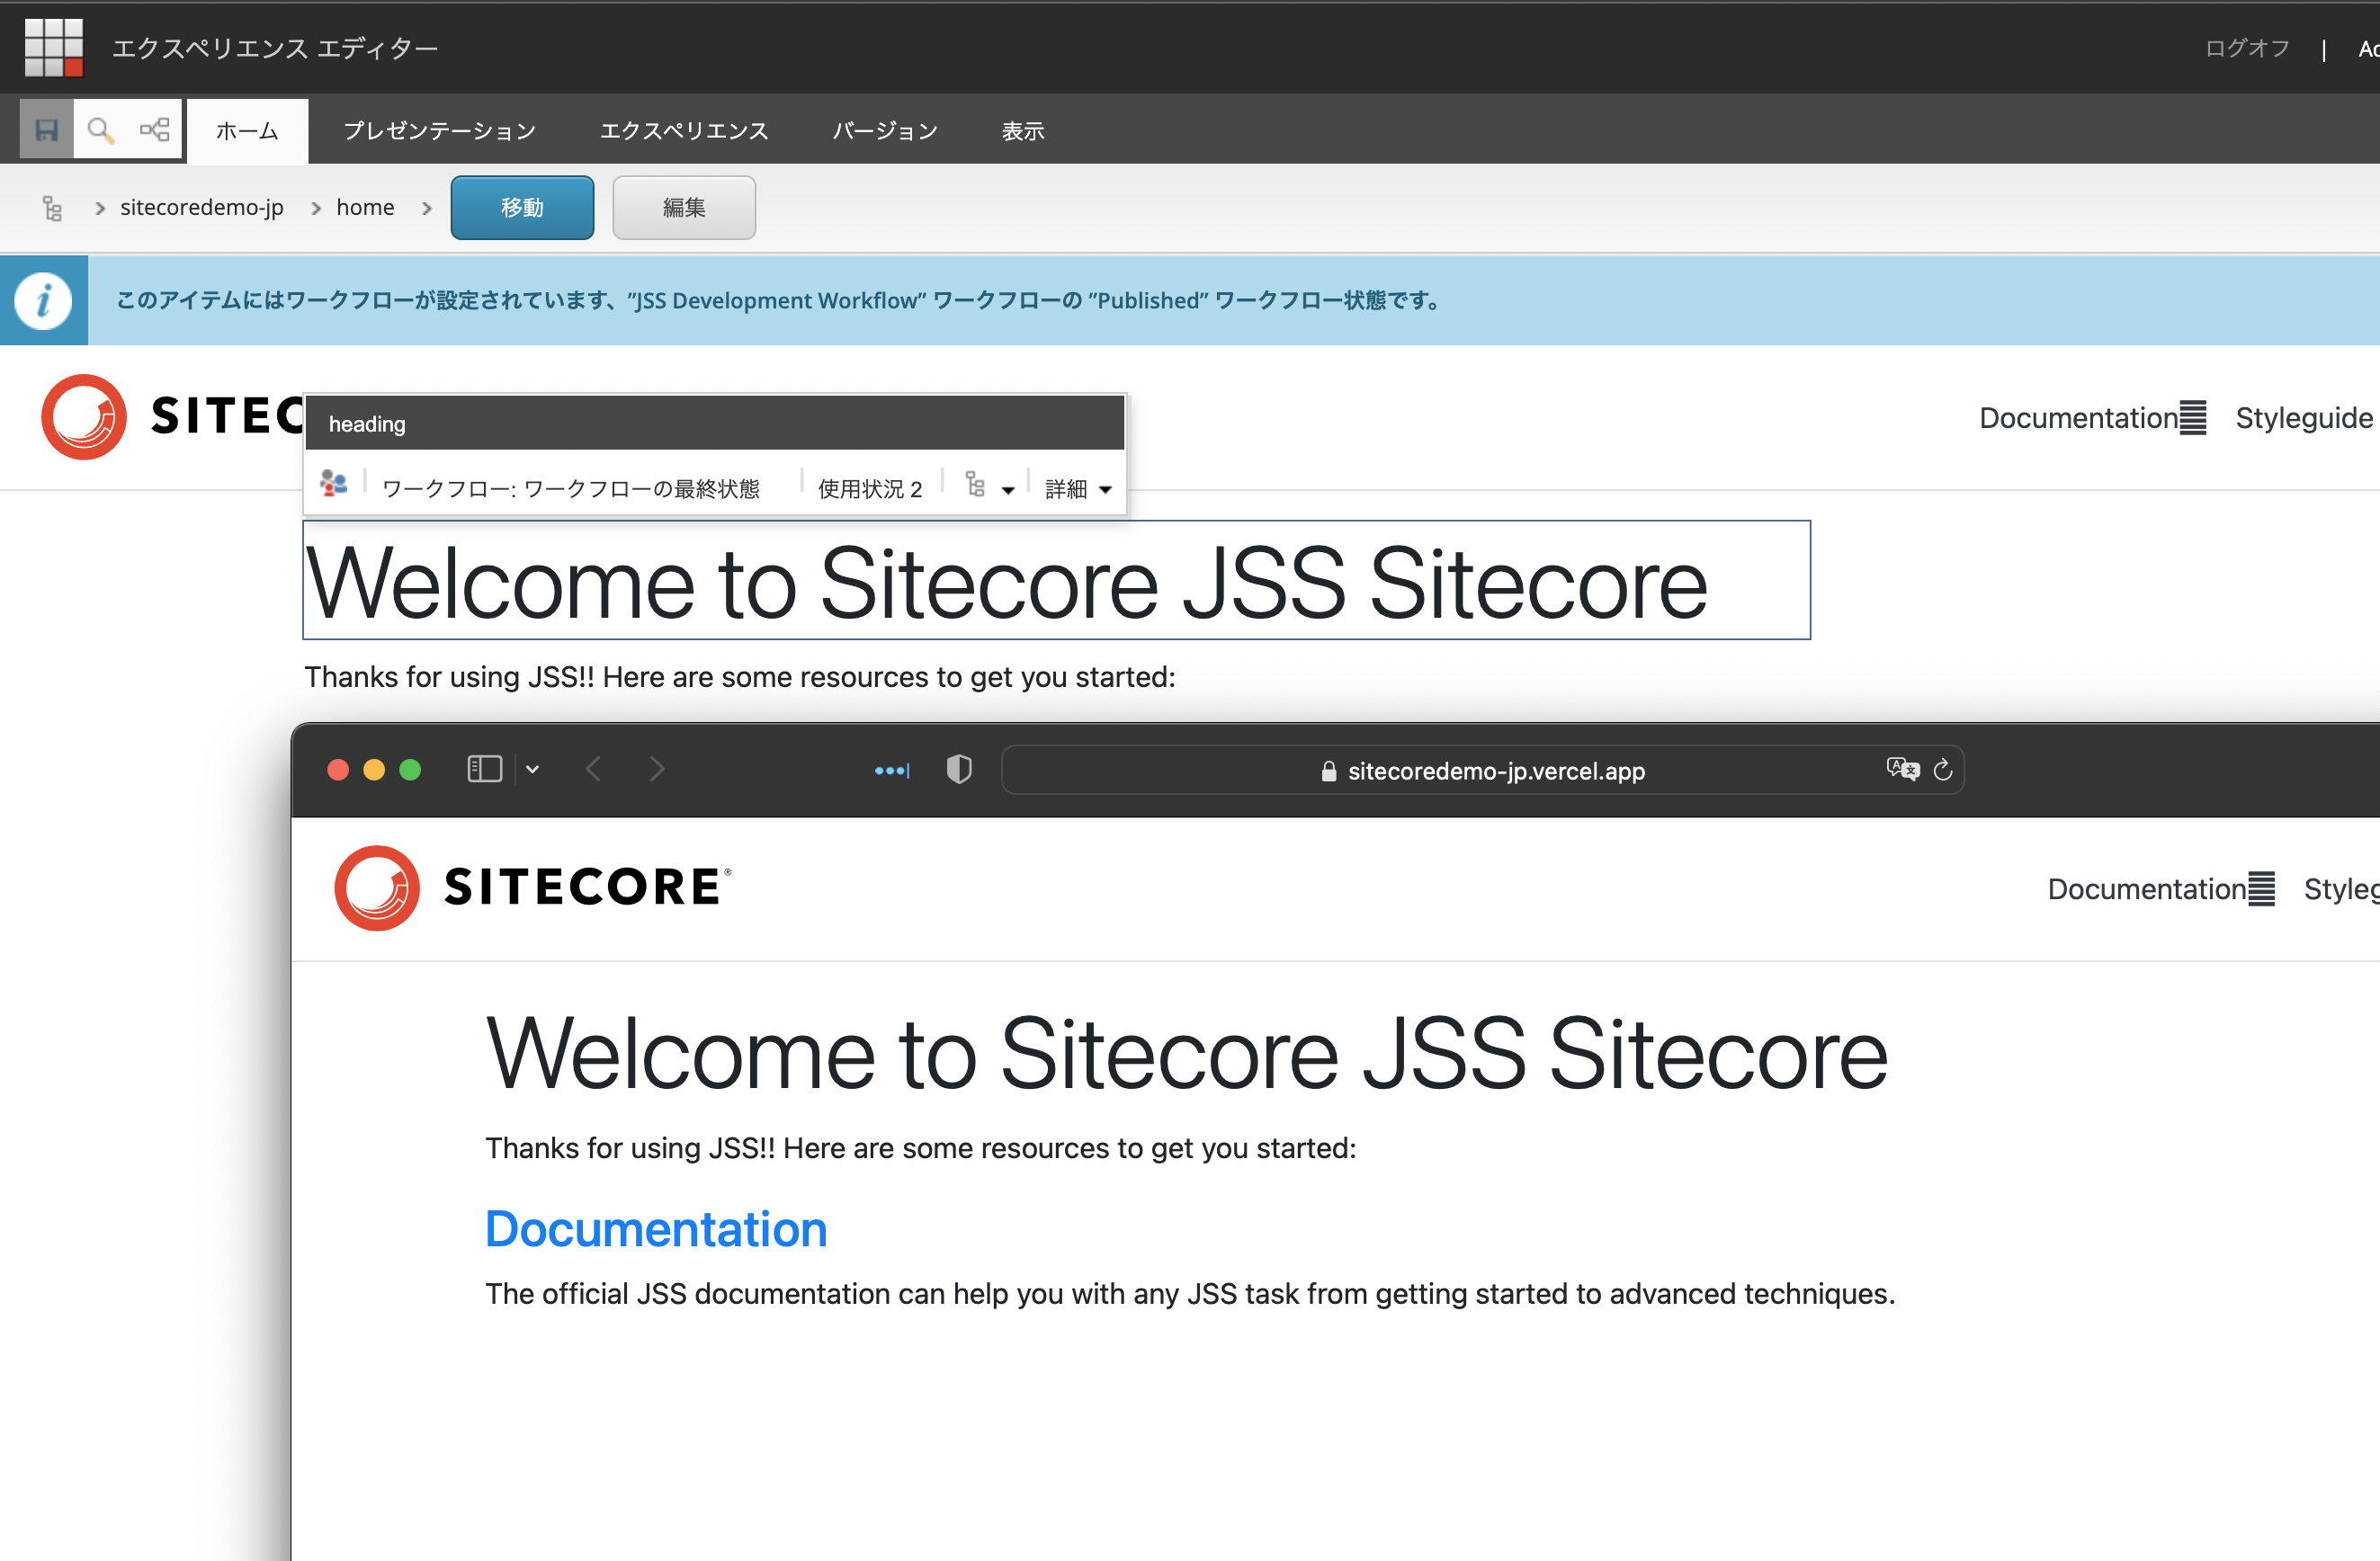Image resolution: width=2380 pixels, height=1561 pixels.
Task: Select home in the breadcrumb
Action: 365,207
